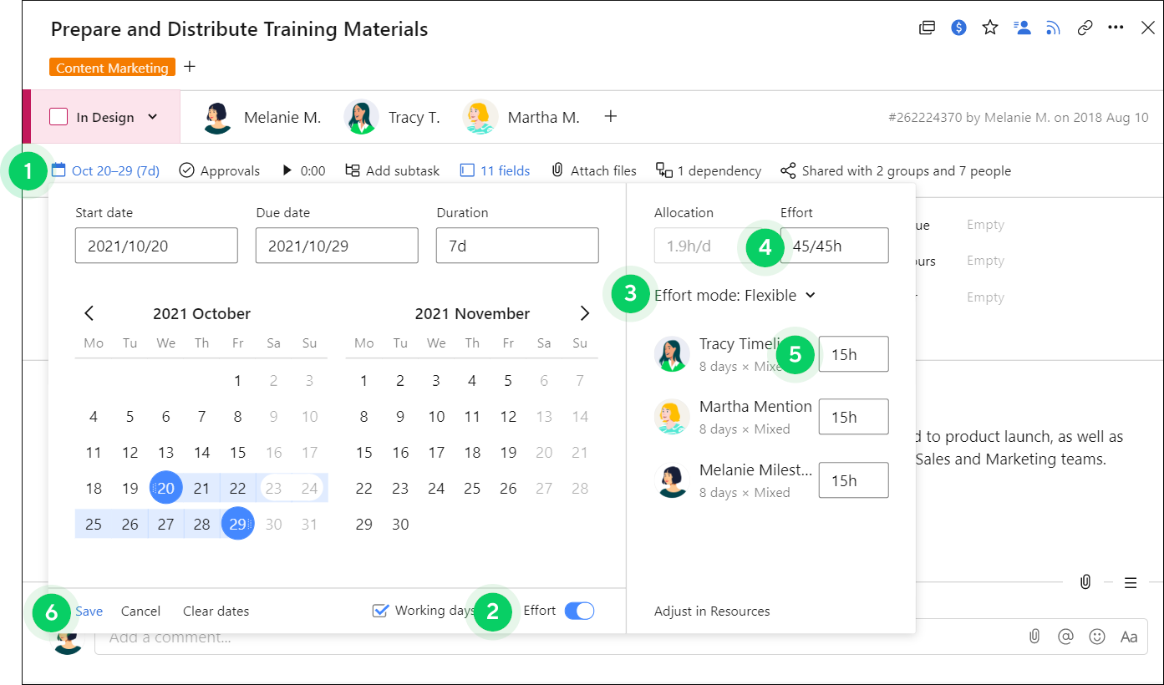The image size is (1164, 685).
Task: Turn off the Effort toggle switch
Action: (x=579, y=611)
